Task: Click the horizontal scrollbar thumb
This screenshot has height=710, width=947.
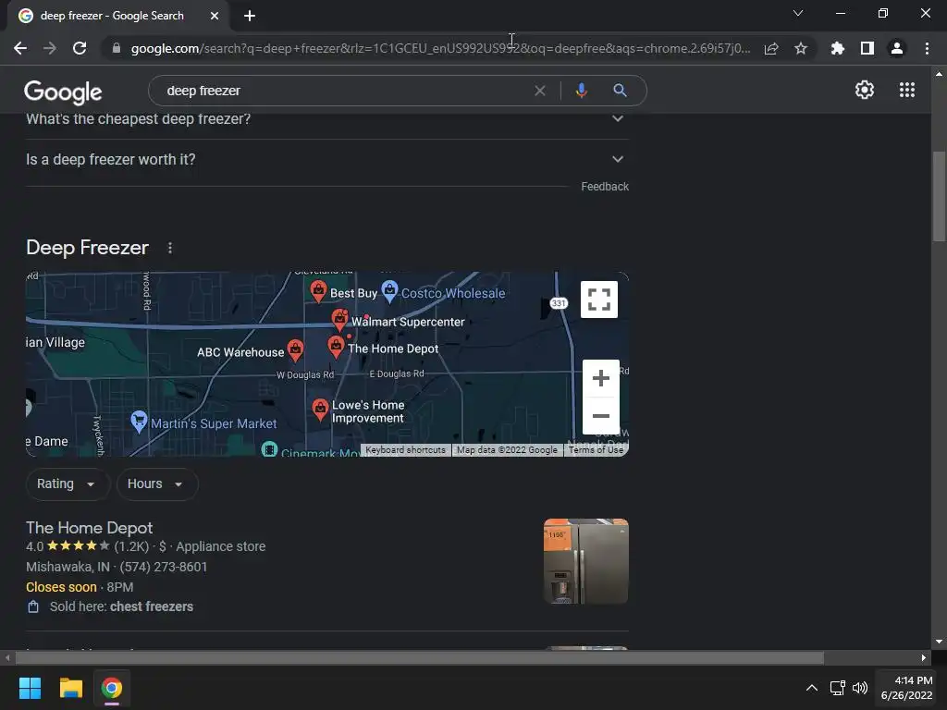Action: (420, 657)
